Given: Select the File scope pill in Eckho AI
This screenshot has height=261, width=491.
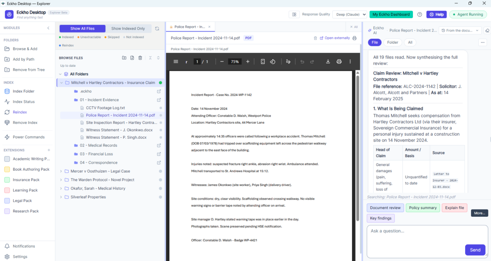Looking at the screenshot, I should (x=374, y=42).
